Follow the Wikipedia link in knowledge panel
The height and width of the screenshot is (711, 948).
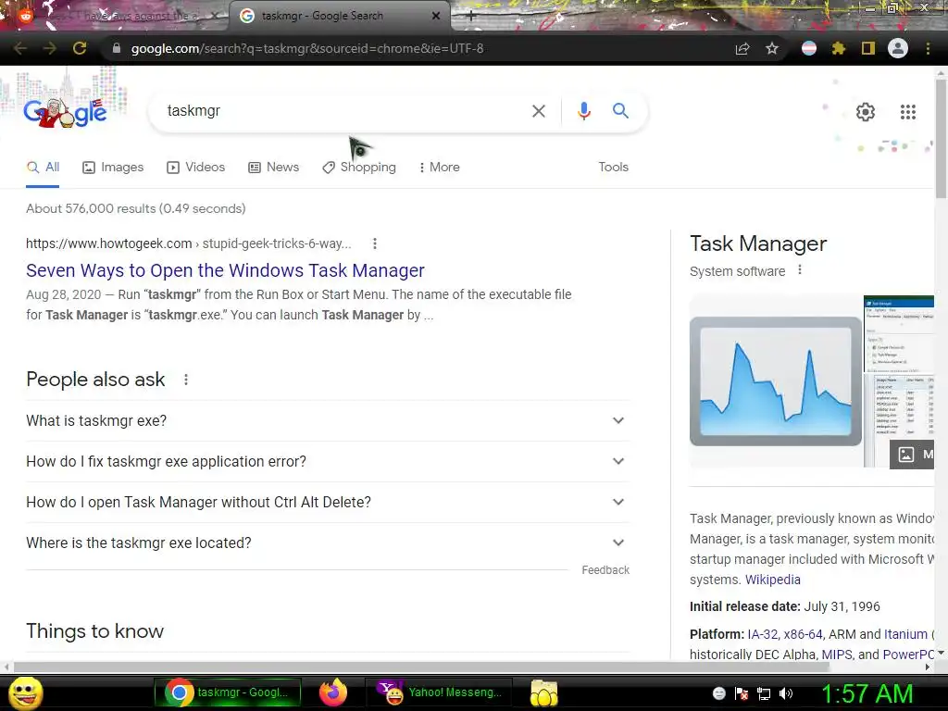(773, 580)
